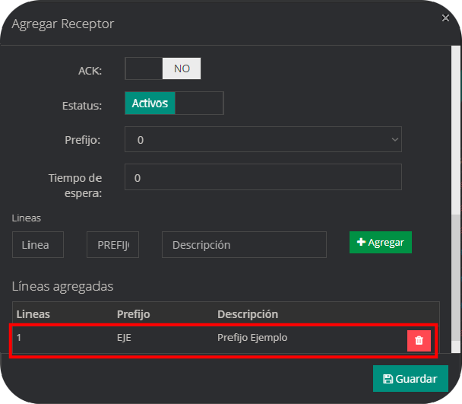Click the empty right half of Estatus switch

199,103
